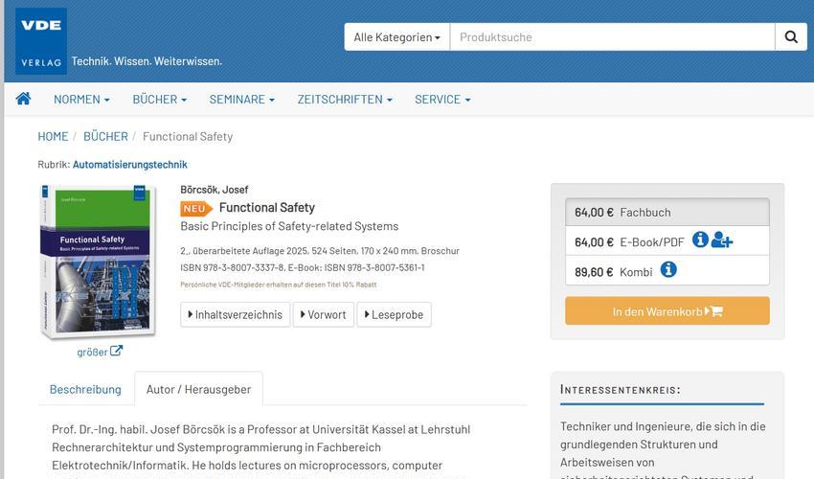Click größer link to enlarge cover

pyautogui.click(x=100, y=352)
